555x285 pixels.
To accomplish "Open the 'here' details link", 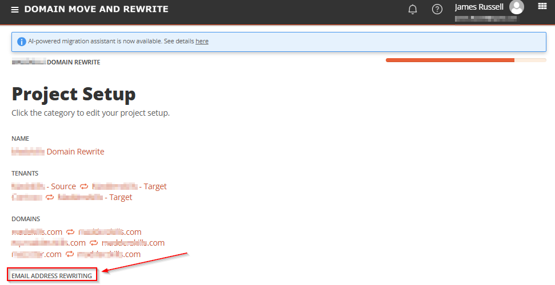I will [x=202, y=41].
